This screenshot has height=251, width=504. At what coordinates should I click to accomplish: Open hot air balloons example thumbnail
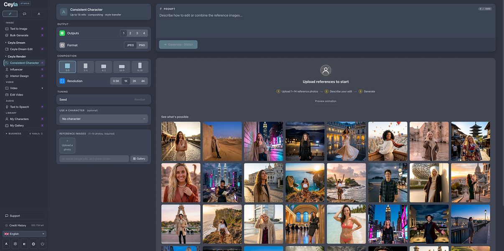[388, 141]
